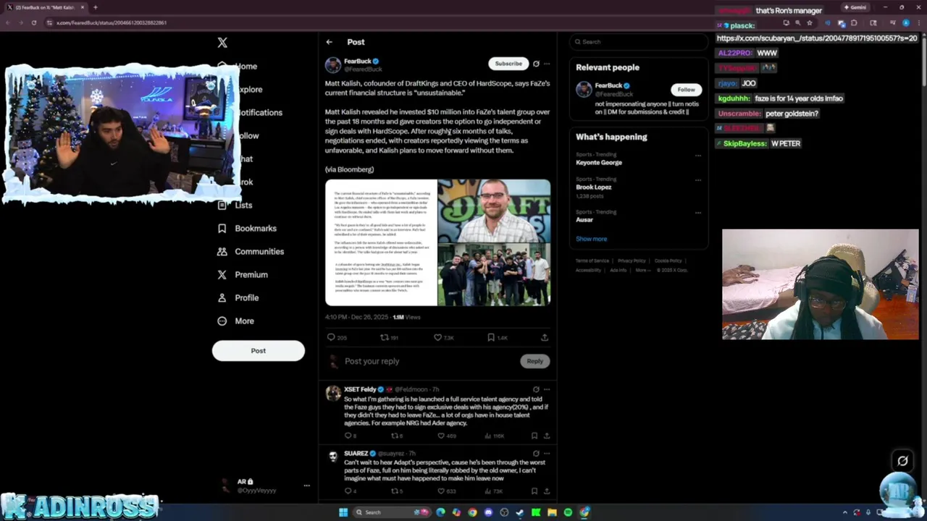Open options for Ausar trend
This screenshot has height=521, width=927.
point(698,213)
